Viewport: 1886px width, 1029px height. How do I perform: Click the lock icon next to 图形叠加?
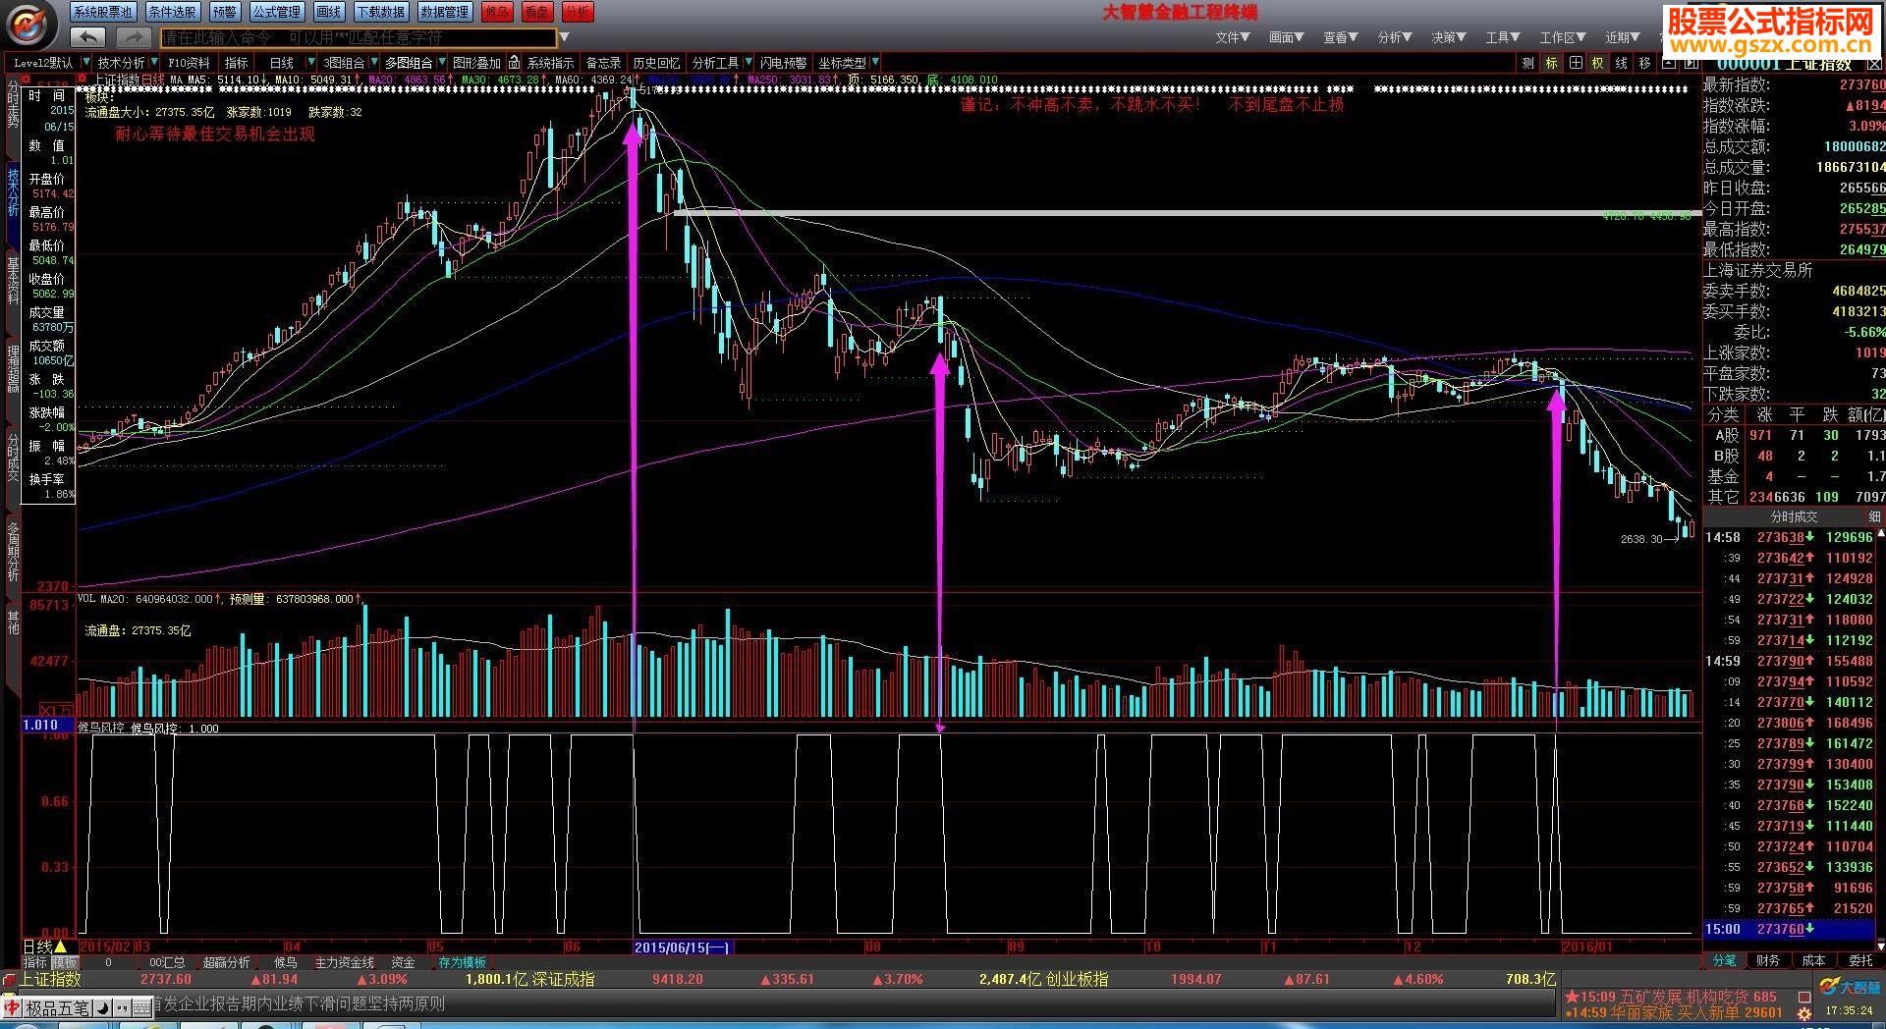tap(514, 62)
